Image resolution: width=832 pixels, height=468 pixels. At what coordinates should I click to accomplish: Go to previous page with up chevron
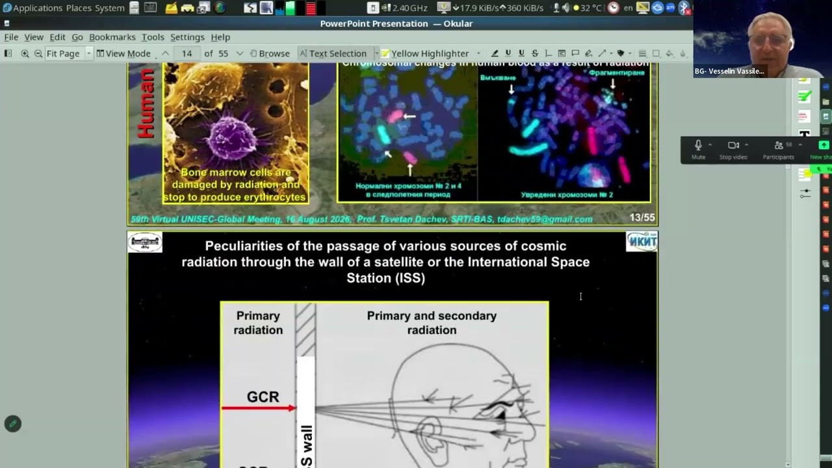click(x=165, y=53)
